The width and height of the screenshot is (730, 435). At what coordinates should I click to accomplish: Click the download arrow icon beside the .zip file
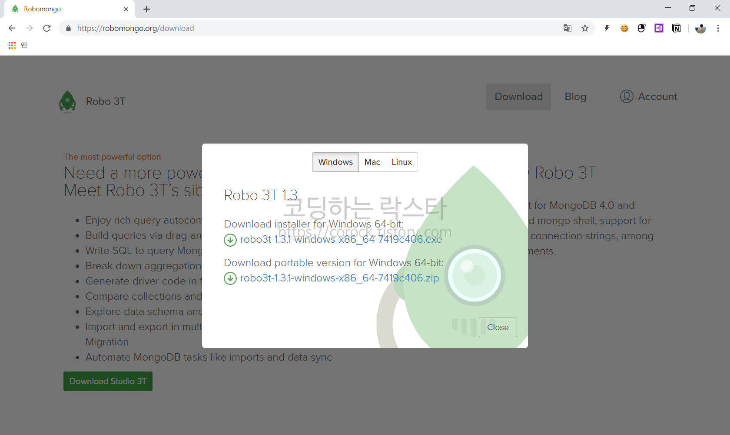230,278
